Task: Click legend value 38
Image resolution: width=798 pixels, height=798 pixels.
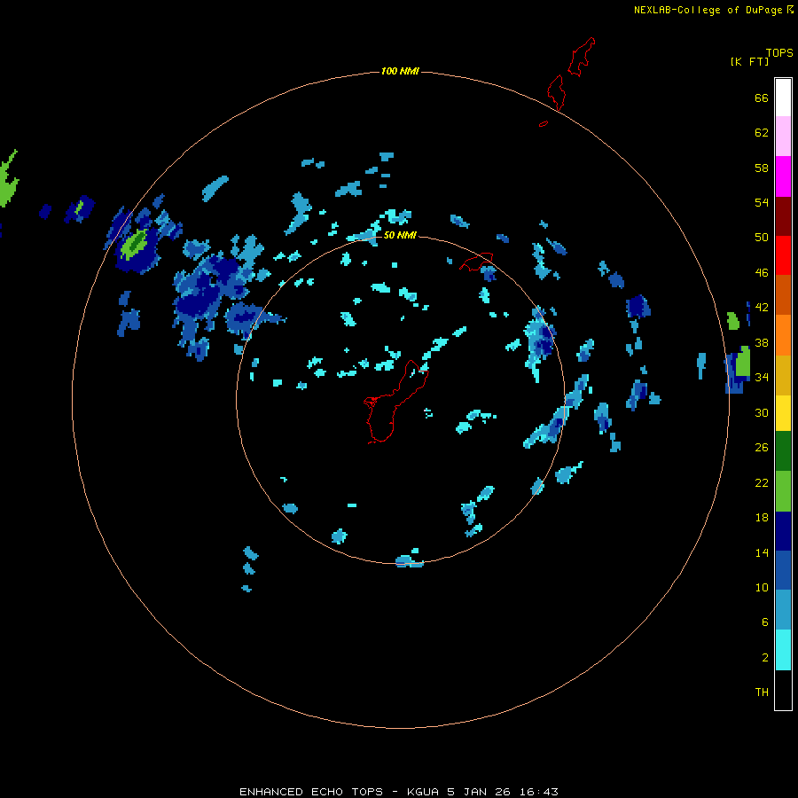Action: point(762,343)
